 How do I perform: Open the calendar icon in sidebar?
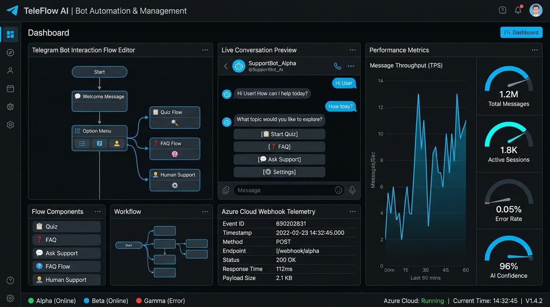tap(10, 89)
